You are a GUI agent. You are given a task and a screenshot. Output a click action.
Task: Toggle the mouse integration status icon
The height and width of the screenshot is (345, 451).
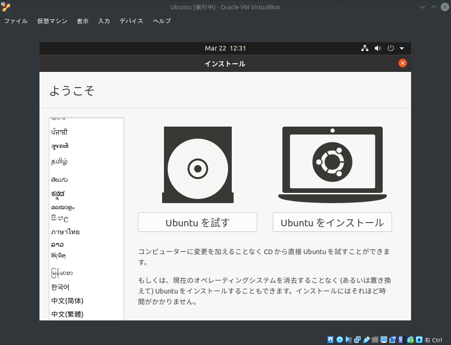[411, 340]
